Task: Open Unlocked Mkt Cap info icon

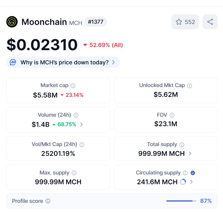Action: [x=190, y=86]
